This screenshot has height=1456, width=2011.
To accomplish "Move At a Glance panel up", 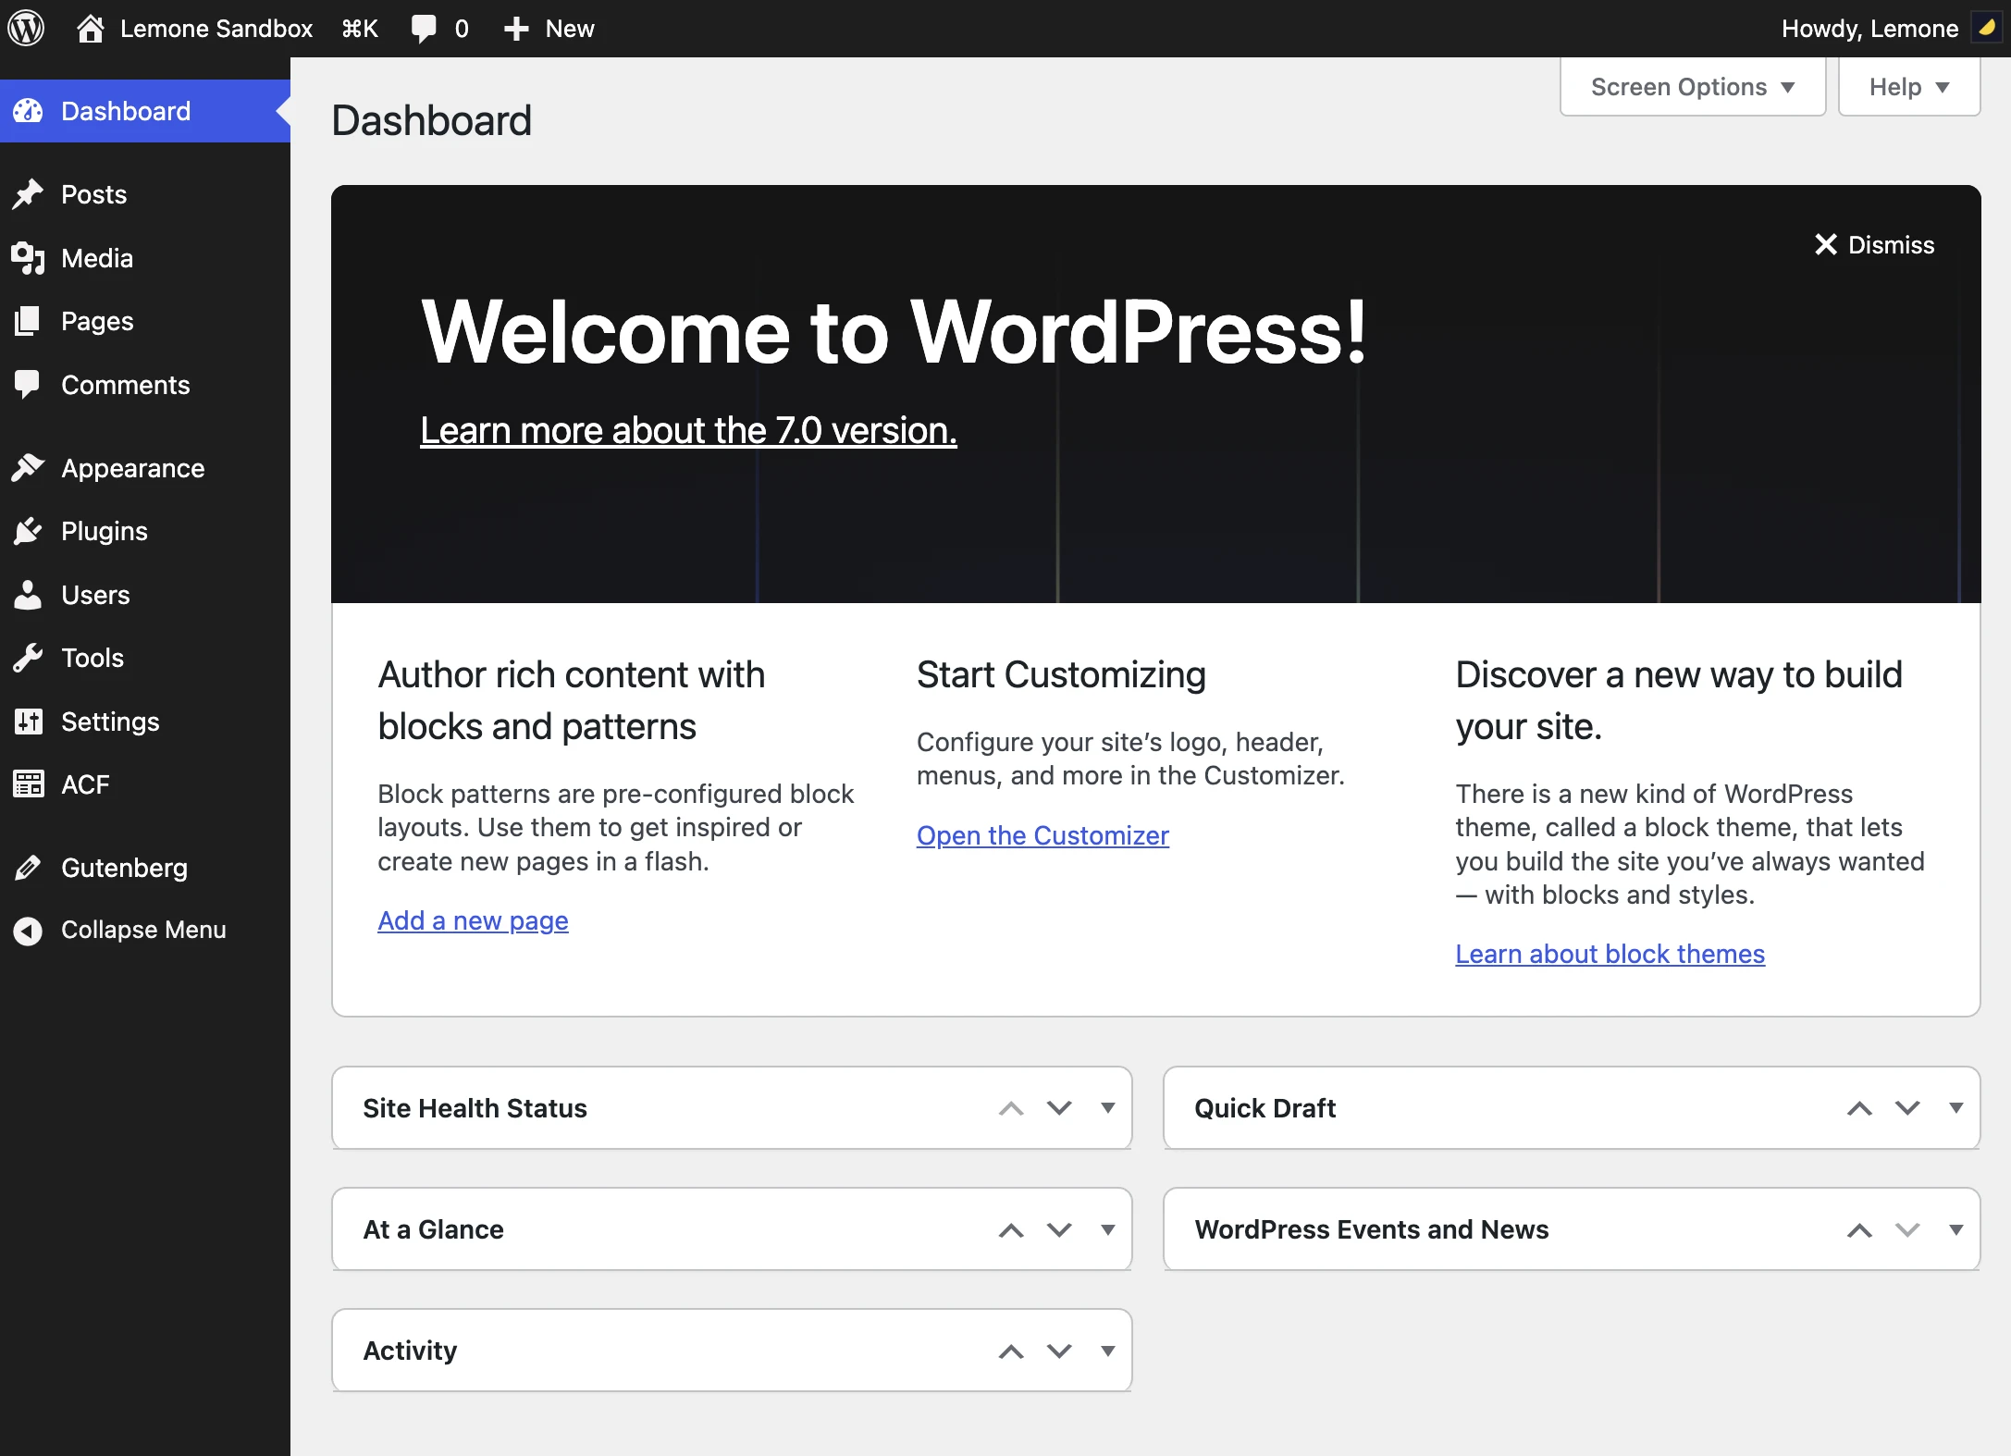I will (1011, 1229).
